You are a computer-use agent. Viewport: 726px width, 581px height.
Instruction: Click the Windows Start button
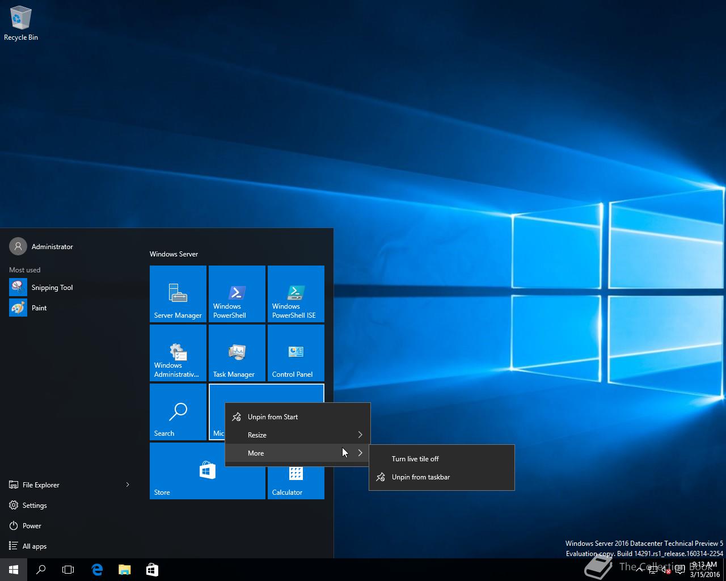[14, 570]
